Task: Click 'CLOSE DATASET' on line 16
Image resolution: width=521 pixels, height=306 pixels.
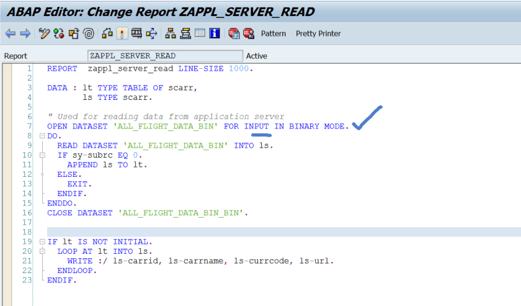Action: point(80,213)
